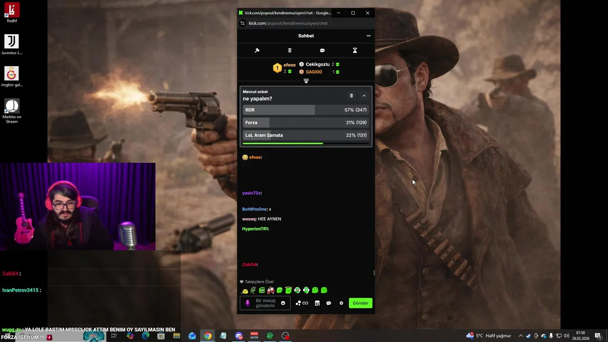Open efeee's username in chat
The image size is (608, 342).
255,157
